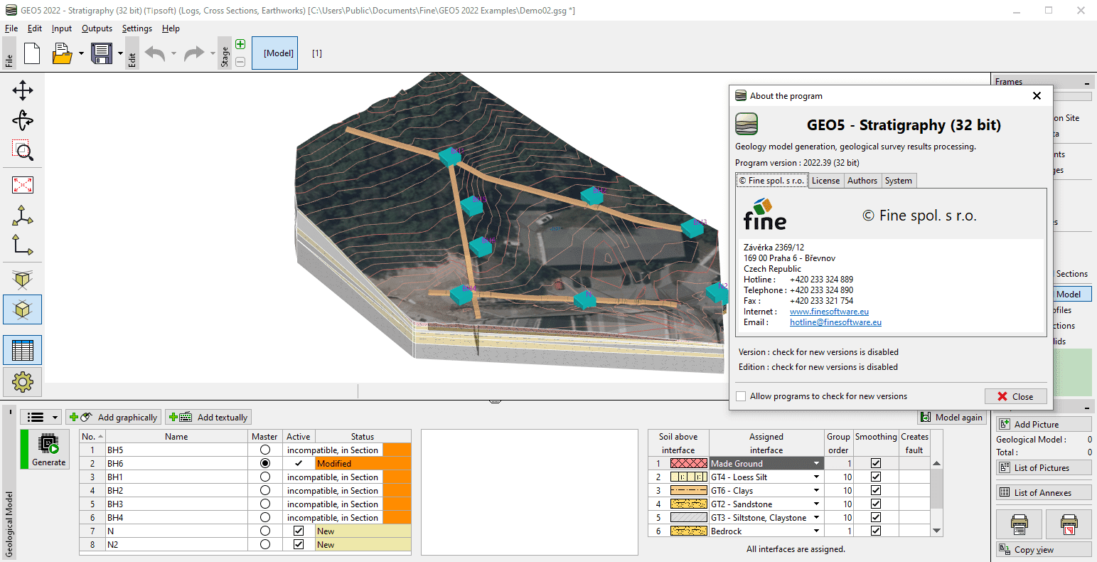Enable Allow programs to check for new versions
This screenshot has height=562, width=1097.
pos(742,396)
